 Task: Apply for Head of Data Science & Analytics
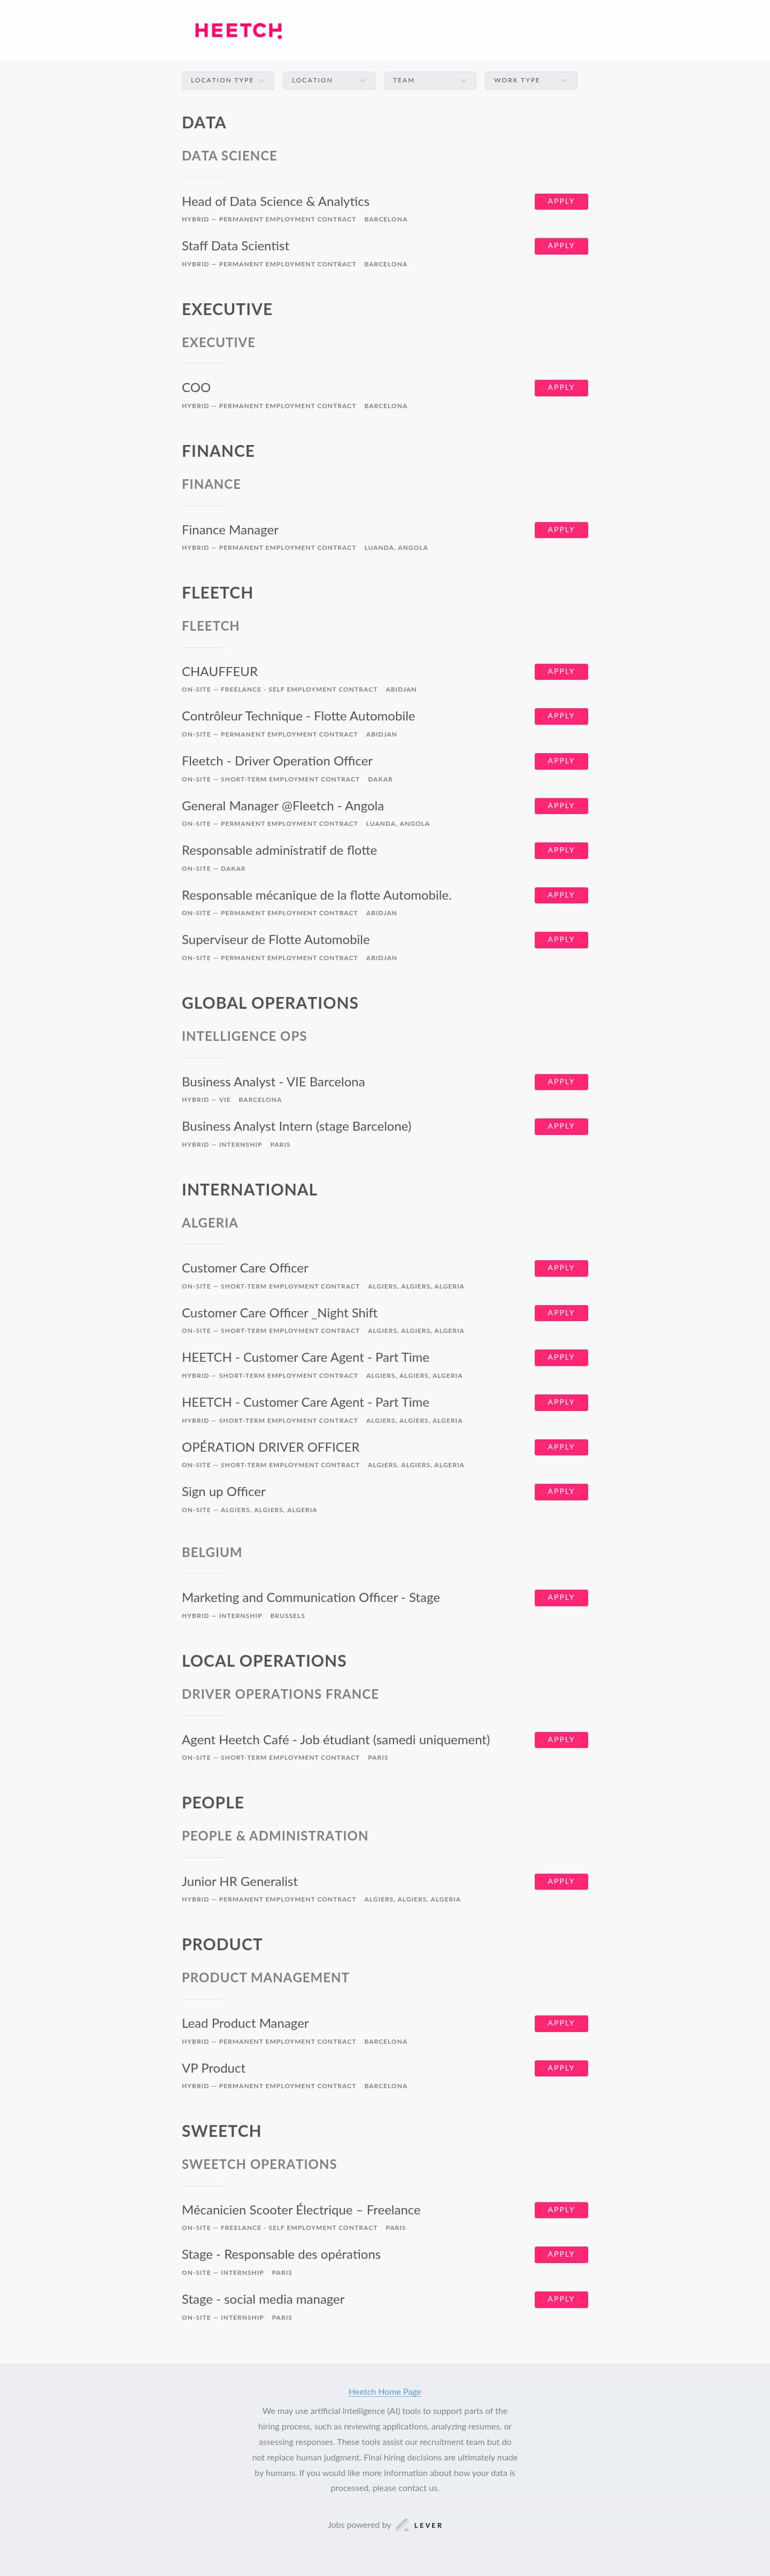pos(561,201)
